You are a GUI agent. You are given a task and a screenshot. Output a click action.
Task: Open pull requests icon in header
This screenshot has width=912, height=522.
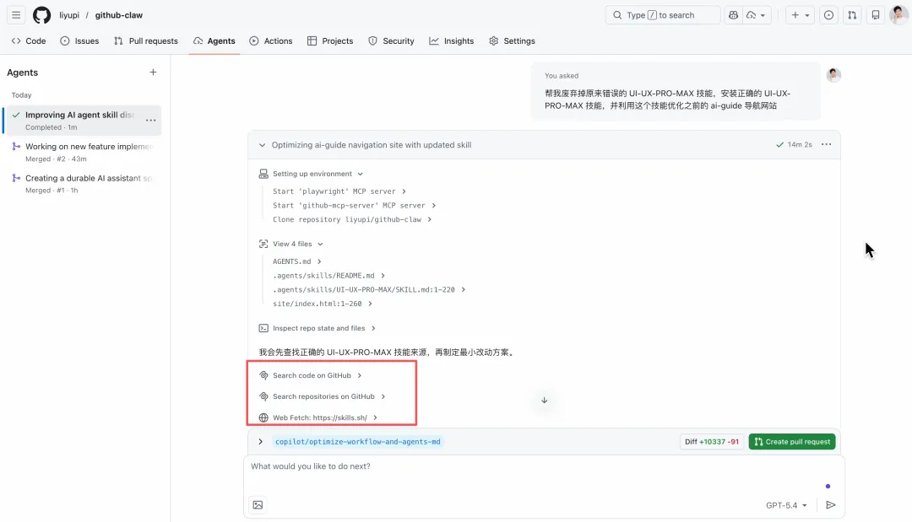click(x=852, y=15)
